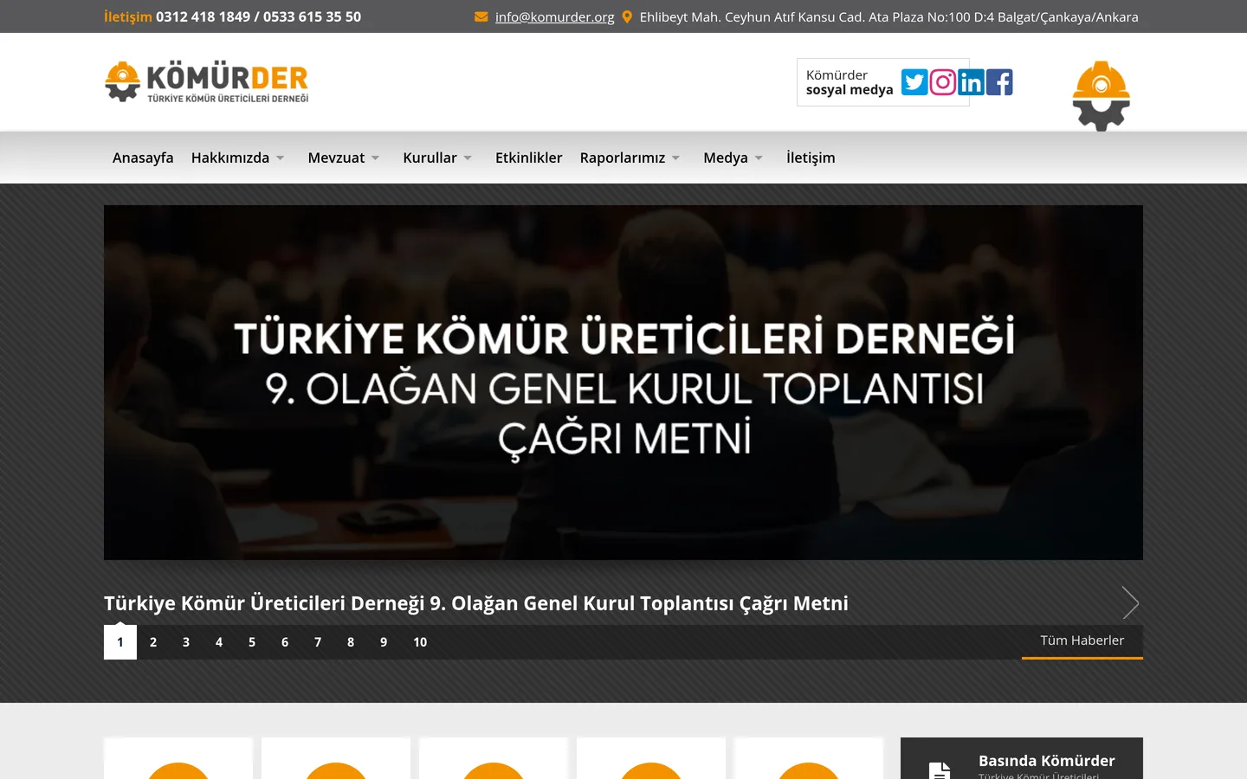This screenshot has height=779, width=1247.
Task: Expand the Mevzuat dropdown arrow
Action: [375, 158]
